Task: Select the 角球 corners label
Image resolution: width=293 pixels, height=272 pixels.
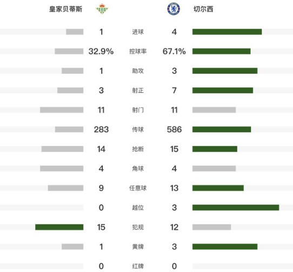Action: point(138,168)
